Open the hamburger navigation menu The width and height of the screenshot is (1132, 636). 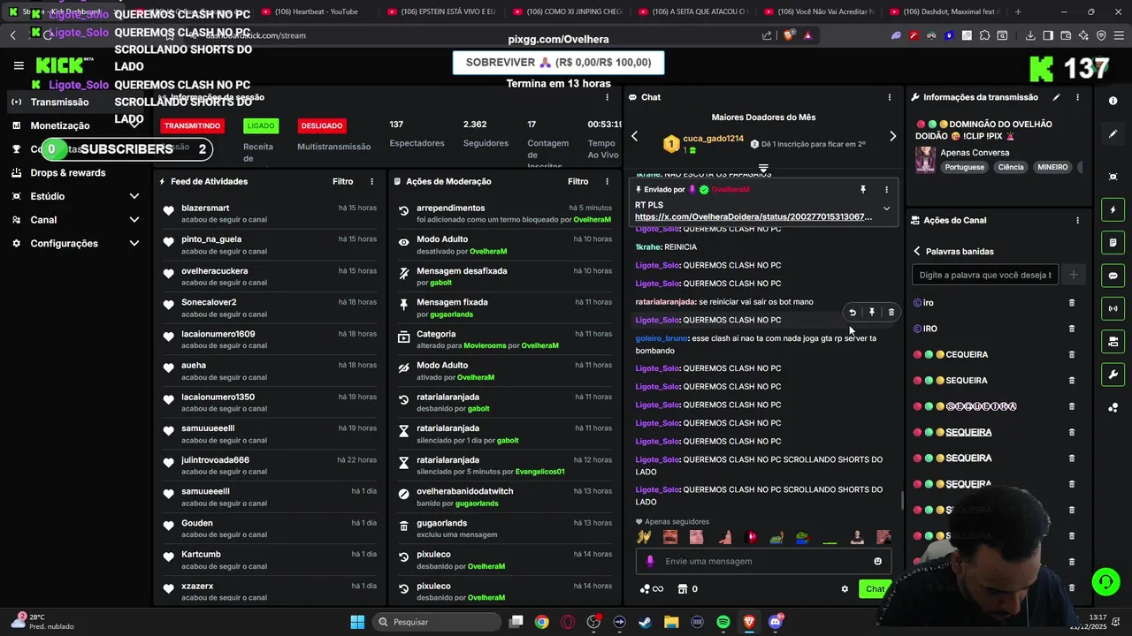(x=19, y=65)
